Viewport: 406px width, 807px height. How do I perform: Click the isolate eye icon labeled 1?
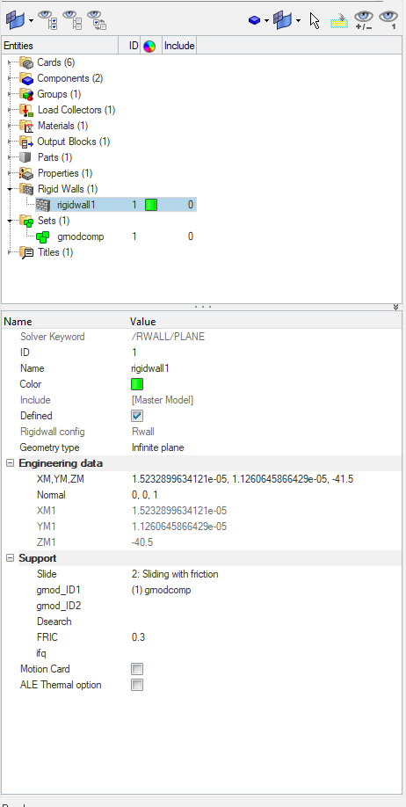tap(388, 20)
